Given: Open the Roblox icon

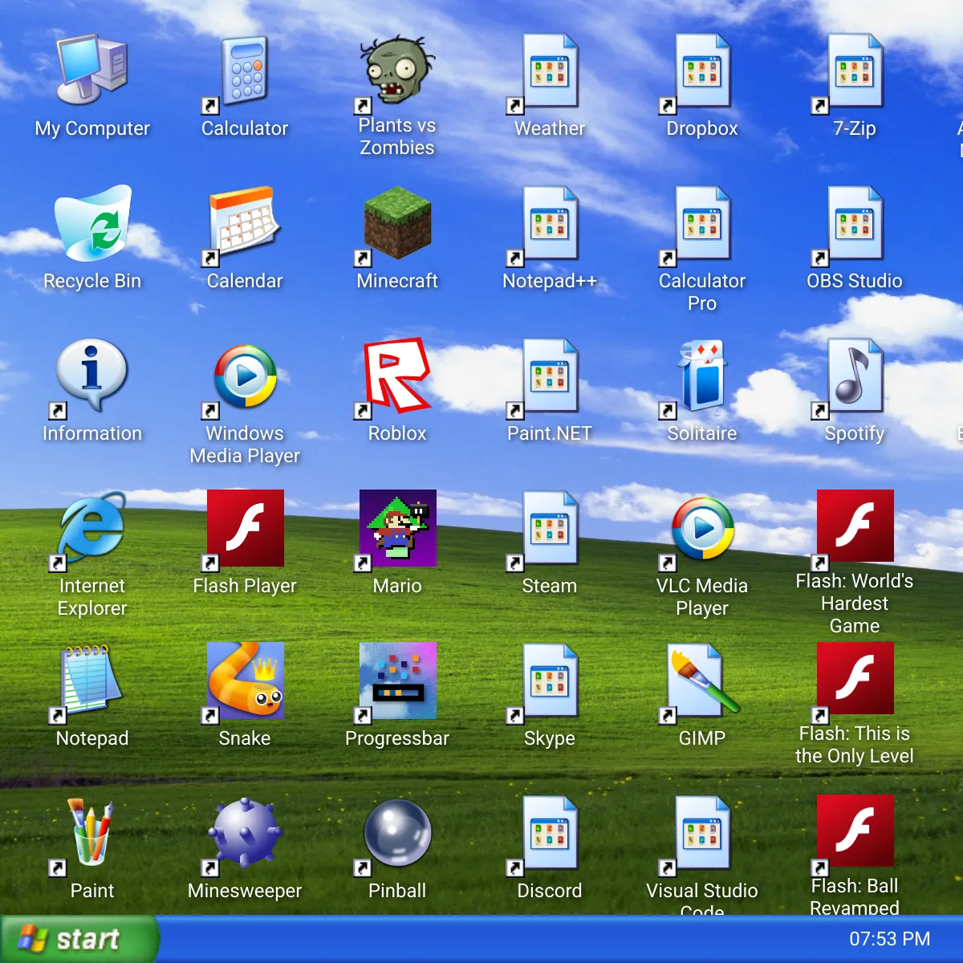Looking at the screenshot, I should (x=397, y=376).
